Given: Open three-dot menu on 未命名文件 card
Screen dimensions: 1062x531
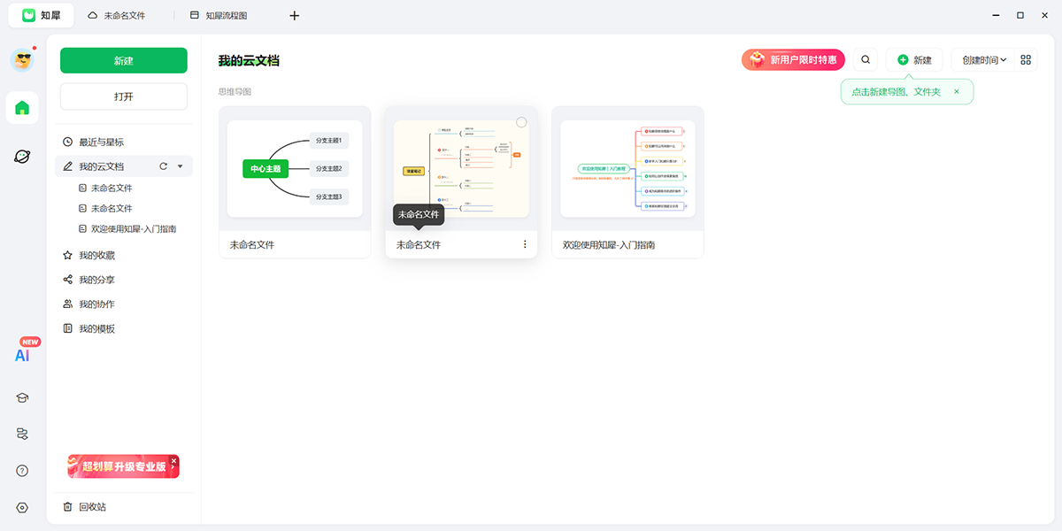Looking at the screenshot, I should click(x=525, y=244).
